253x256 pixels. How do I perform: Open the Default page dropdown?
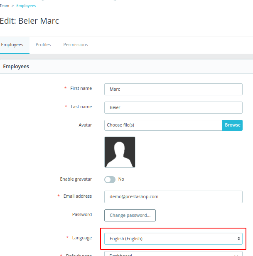click(173, 254)
